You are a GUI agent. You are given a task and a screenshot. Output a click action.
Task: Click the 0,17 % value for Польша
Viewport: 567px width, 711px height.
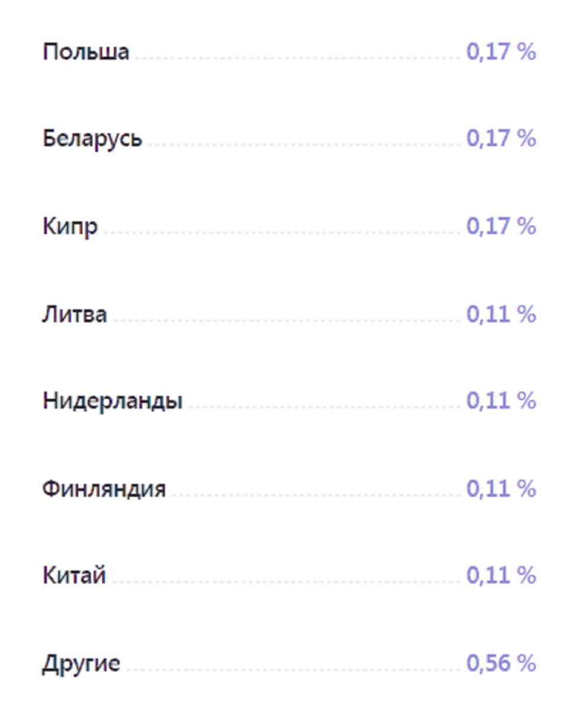[x=501, y=52]
